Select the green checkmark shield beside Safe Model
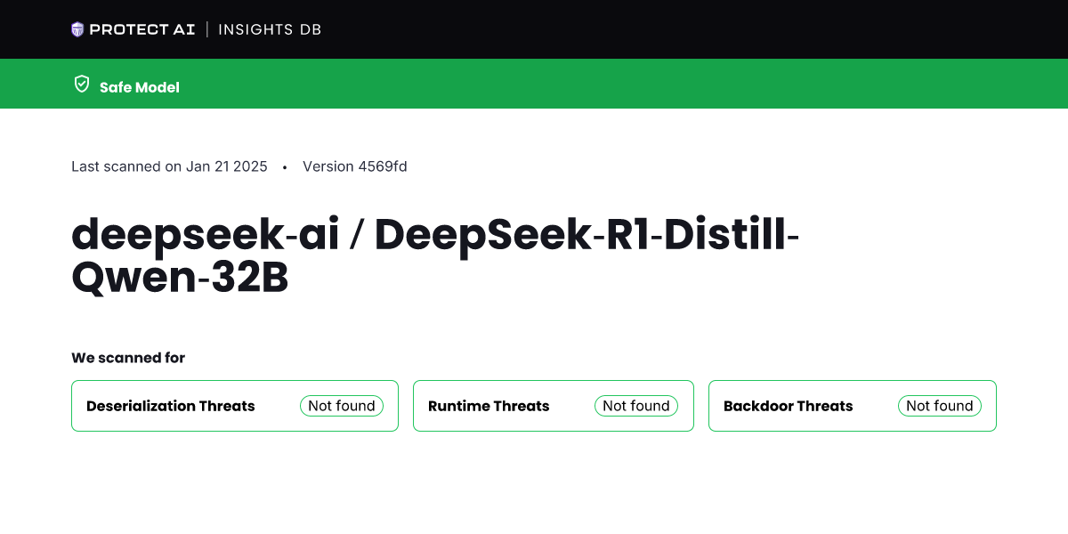The height and width of the screenshot is (534, 1068). coord(81,84)
